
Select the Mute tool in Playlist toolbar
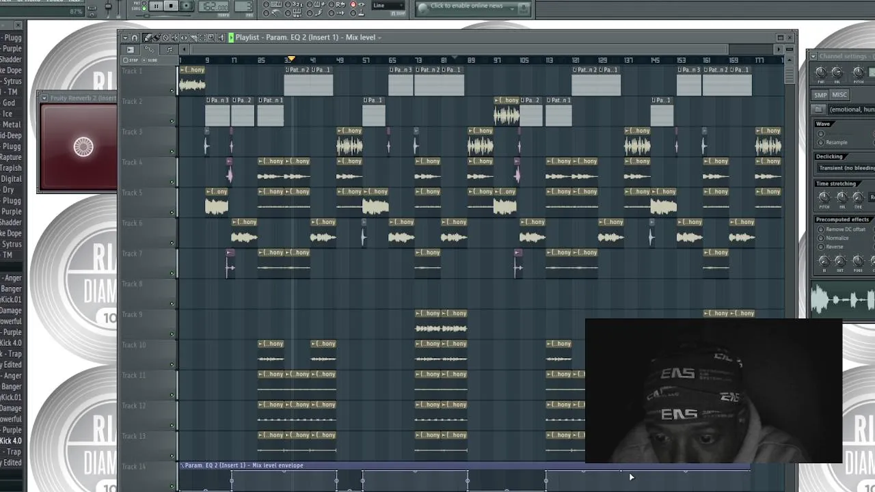point(174,38)
